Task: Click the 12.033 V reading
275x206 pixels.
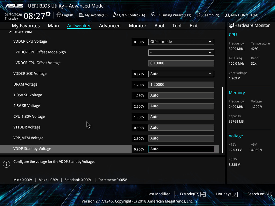Action: point(235,150)
